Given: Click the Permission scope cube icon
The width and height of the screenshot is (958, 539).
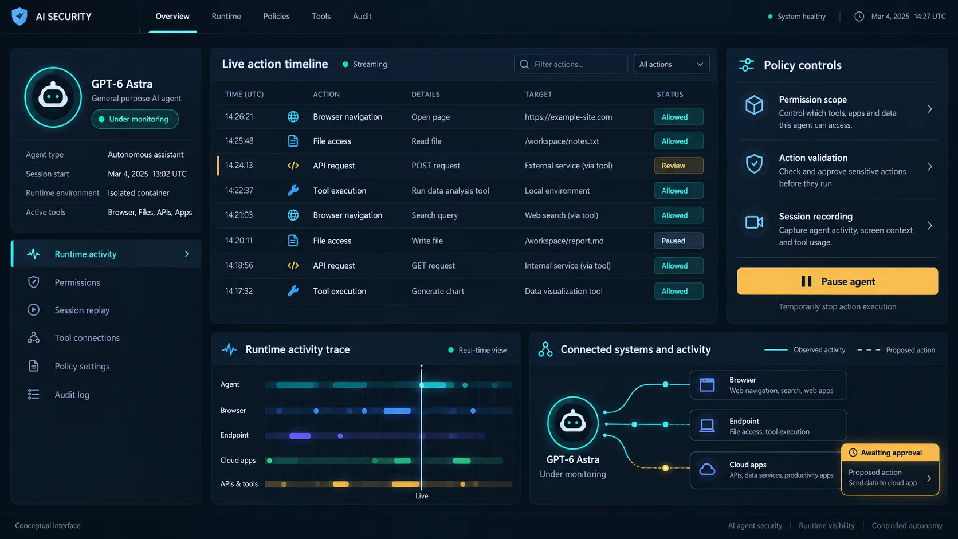Looking at the screenshot, I should 754,105.
